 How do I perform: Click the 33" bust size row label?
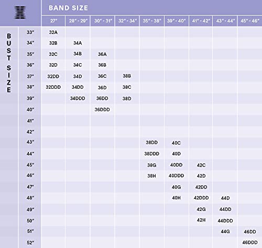tap(30, 32)
